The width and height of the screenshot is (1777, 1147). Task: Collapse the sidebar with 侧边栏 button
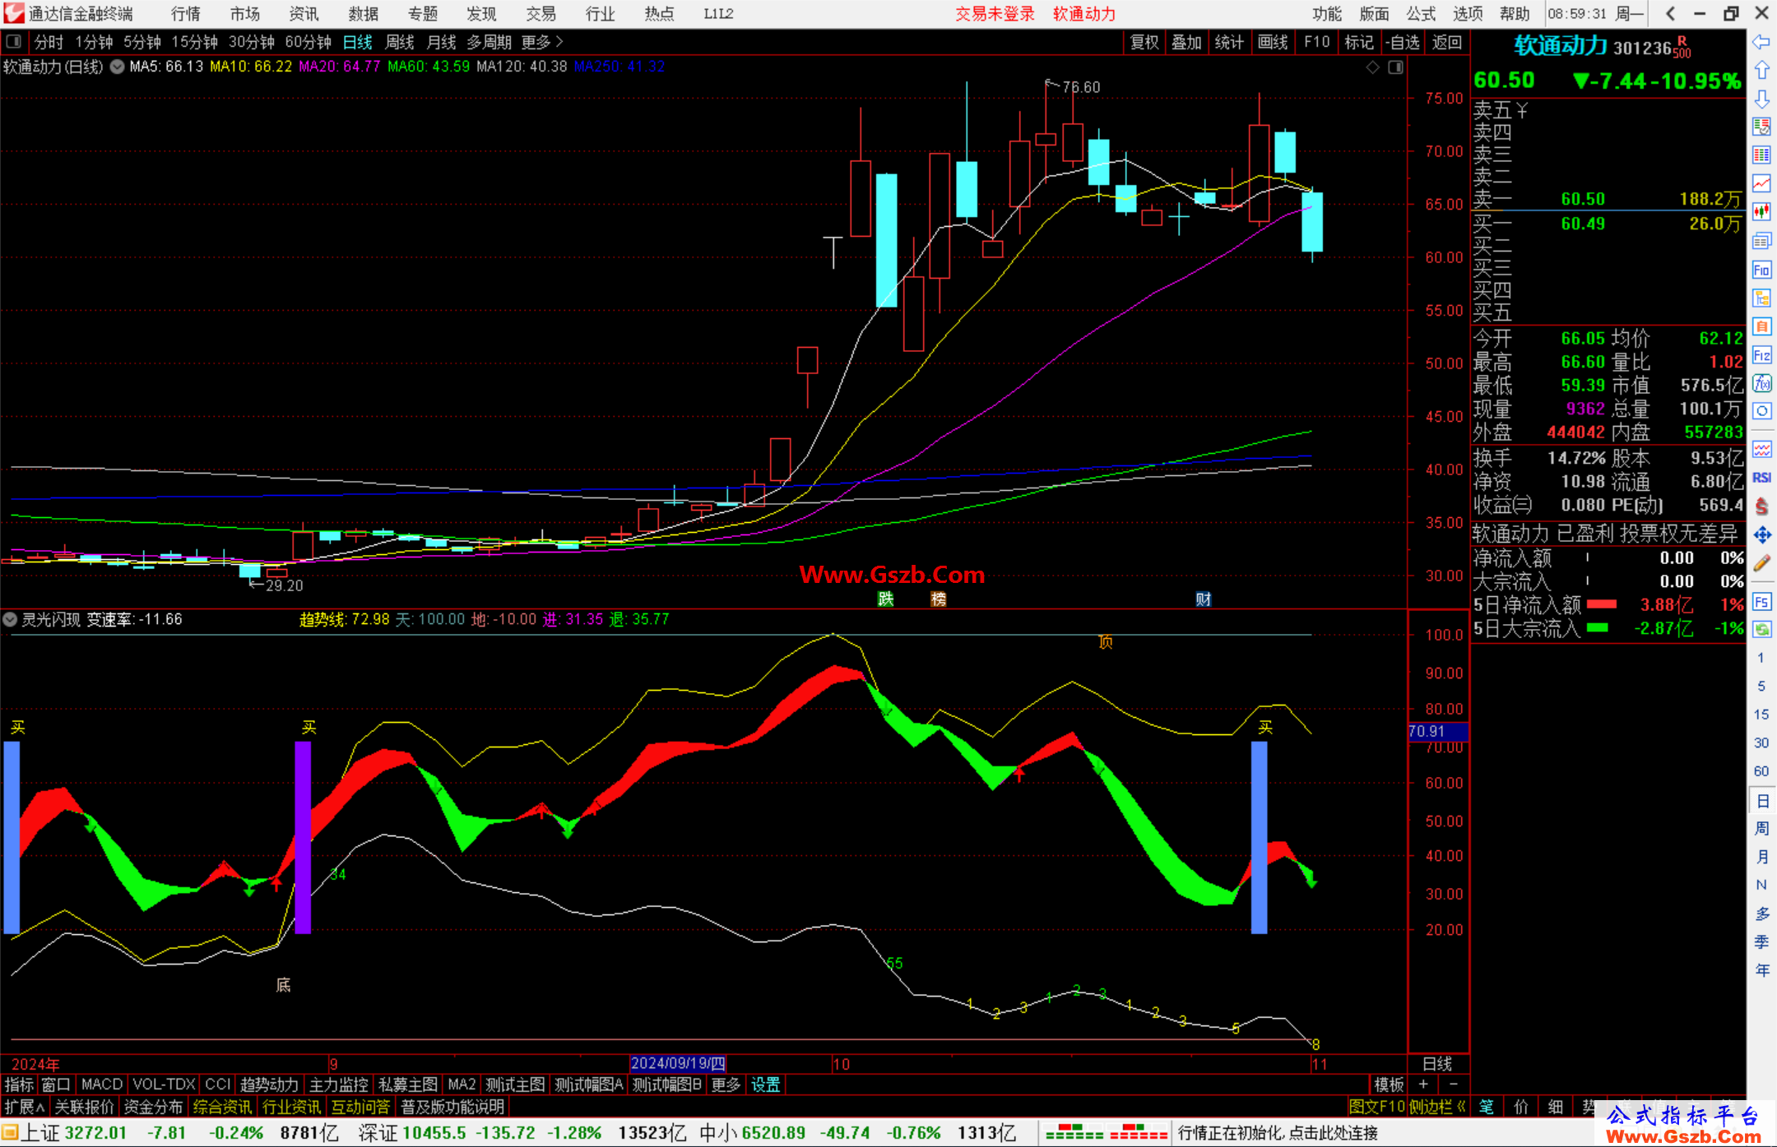pyautogui.click(x=1437, y=1107)
